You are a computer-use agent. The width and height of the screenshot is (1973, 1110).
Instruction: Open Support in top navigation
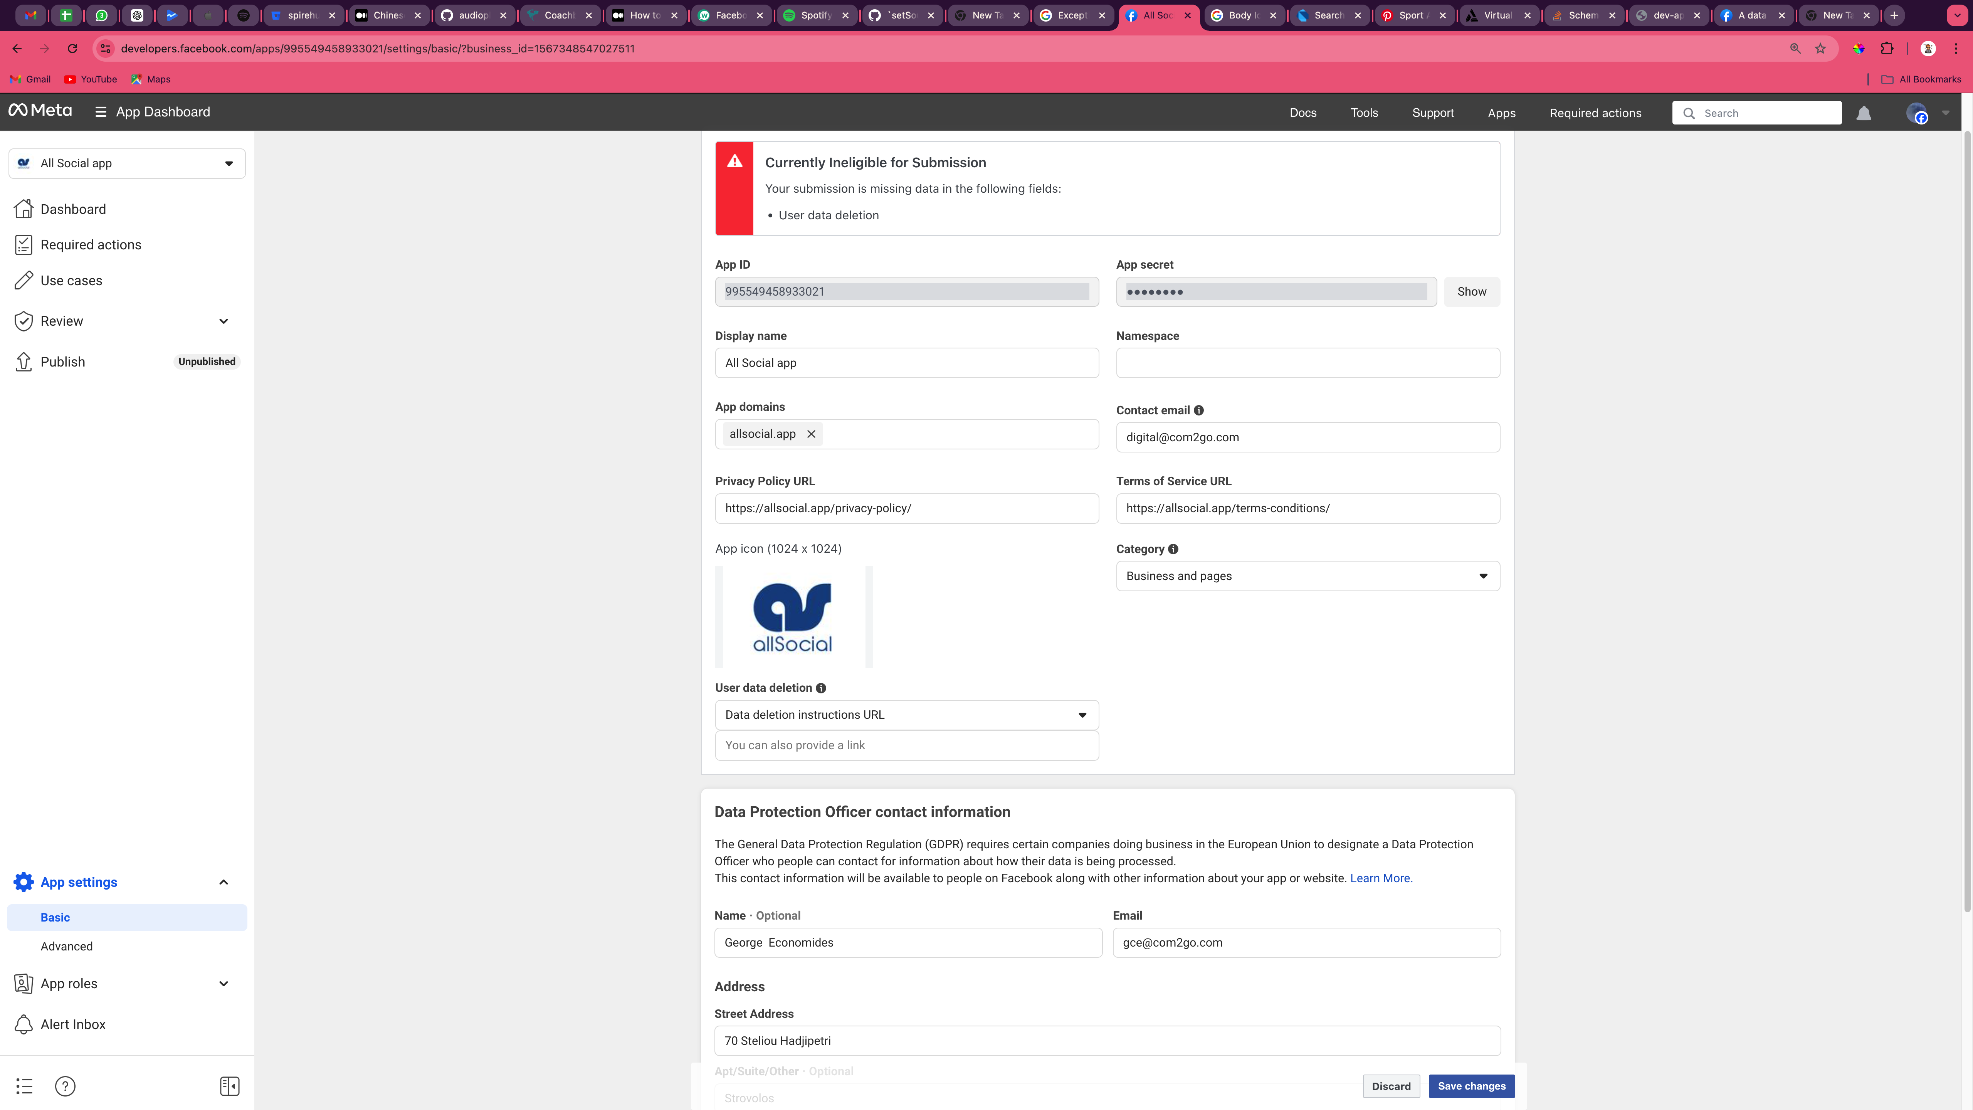click(1432, 113)
